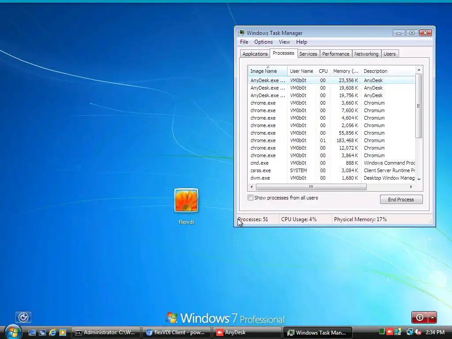Select AnyDesk.exe row using 19,608 K
The image size is (452, 339).
click(x=331, y=88)
